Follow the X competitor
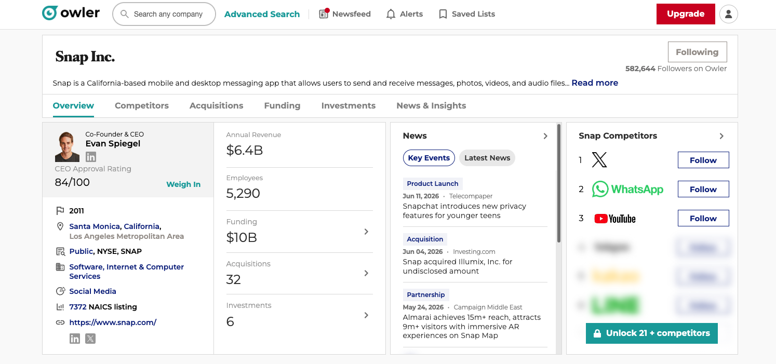The image size is (776, 364). 703,160
